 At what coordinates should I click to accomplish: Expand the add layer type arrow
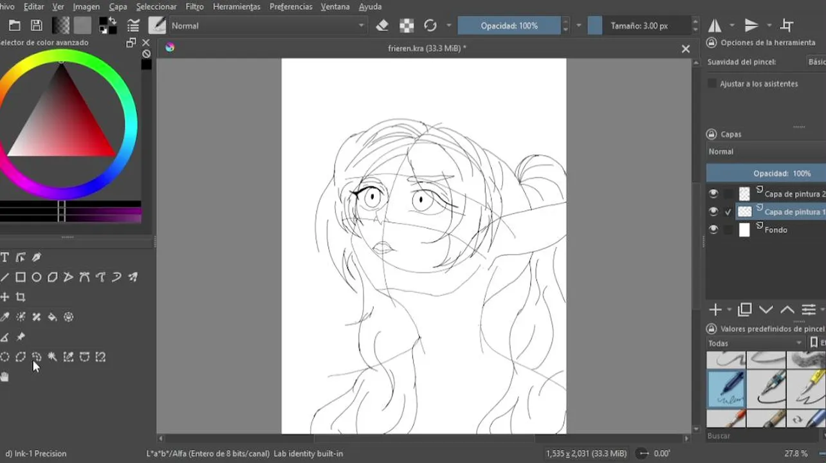[x=730, y=311]
